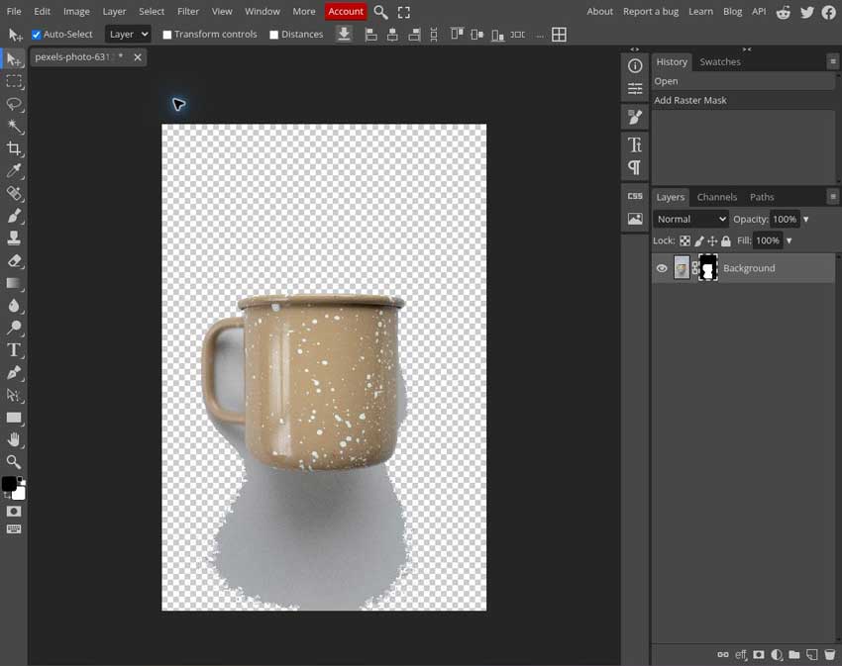Screen dimensions: 842x666
Task: Select the Brush tool
Action: (x=14, y=216)
